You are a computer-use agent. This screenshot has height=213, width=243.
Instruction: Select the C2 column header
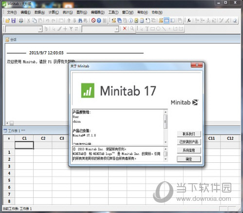coord(43,138)
